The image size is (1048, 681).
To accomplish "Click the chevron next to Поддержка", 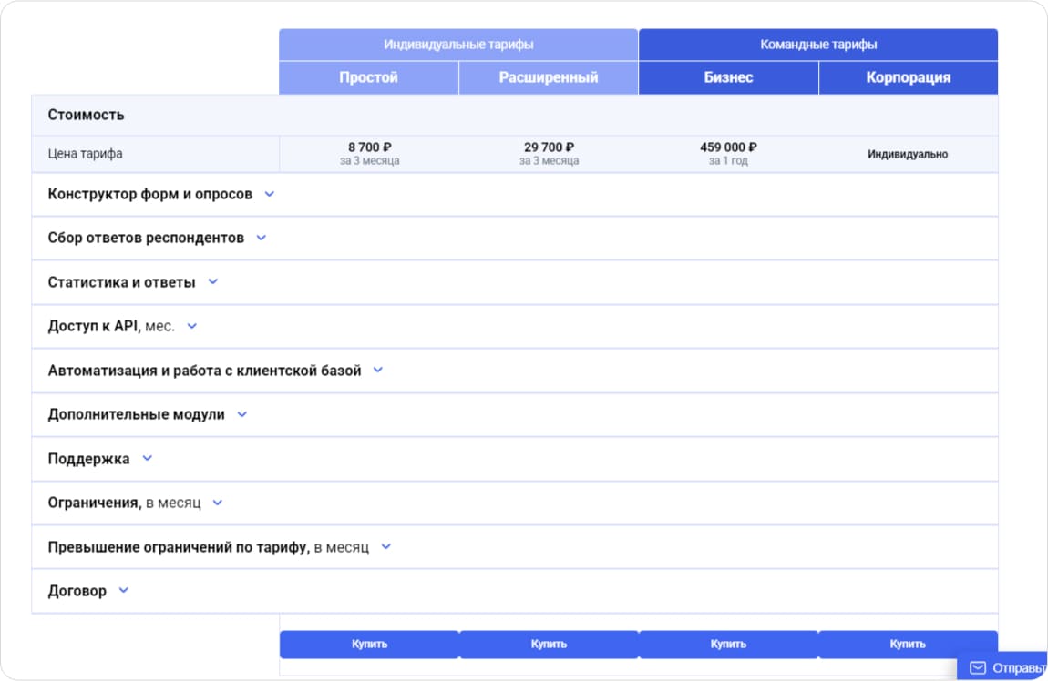I will (147, 459).
